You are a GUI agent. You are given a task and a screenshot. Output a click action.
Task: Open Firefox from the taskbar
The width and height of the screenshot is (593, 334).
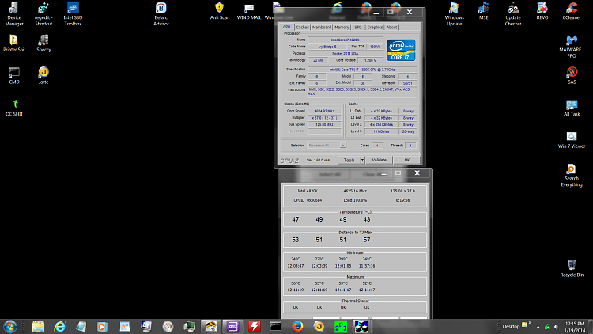(x=297, y=326)
